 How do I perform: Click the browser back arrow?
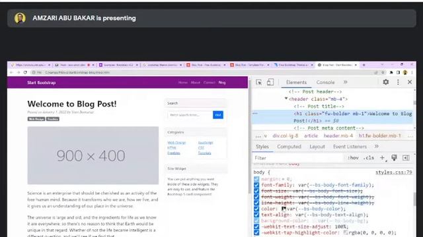click(11, 72)
